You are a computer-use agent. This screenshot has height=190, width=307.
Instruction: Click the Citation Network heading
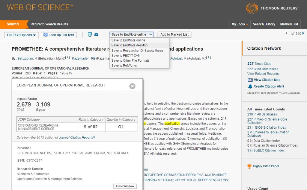(x=264, y=48)
